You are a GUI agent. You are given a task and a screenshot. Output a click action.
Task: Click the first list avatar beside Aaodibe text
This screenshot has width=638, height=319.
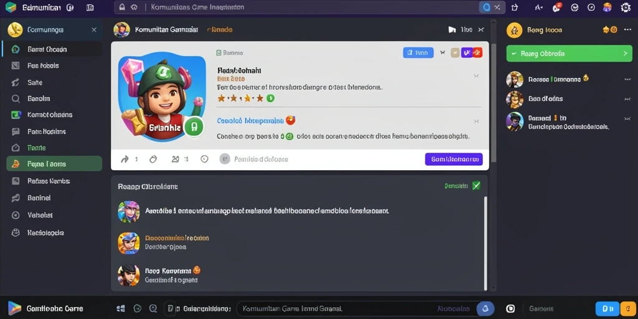click(x=128, y=212)
